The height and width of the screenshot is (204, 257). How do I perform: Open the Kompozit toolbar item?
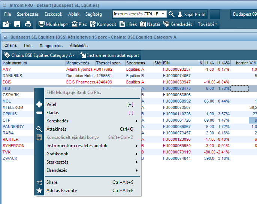103,24
